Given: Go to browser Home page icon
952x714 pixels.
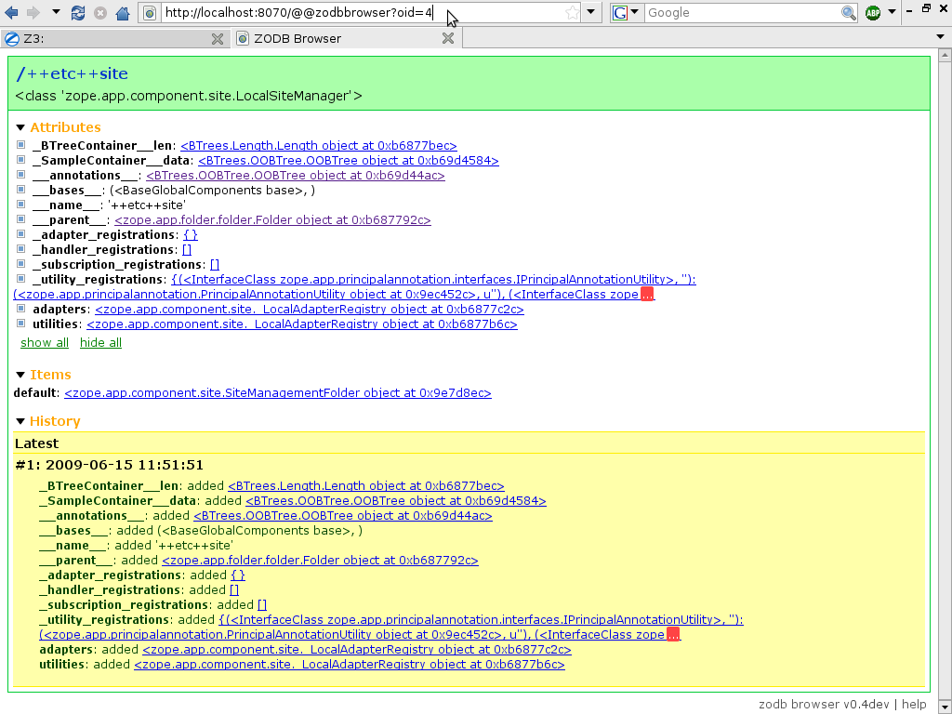Looking at the screenshot, I should click(x=123, y=13).
